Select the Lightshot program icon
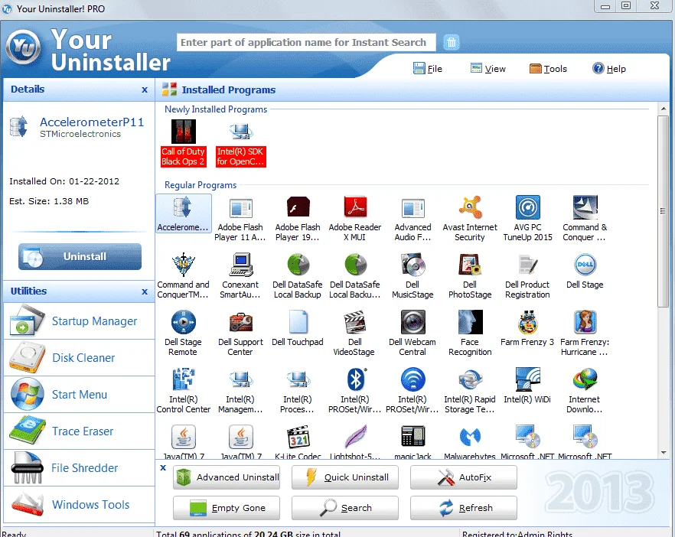The width and height of the screenshot is (675, 537). (x=355, y=441)
